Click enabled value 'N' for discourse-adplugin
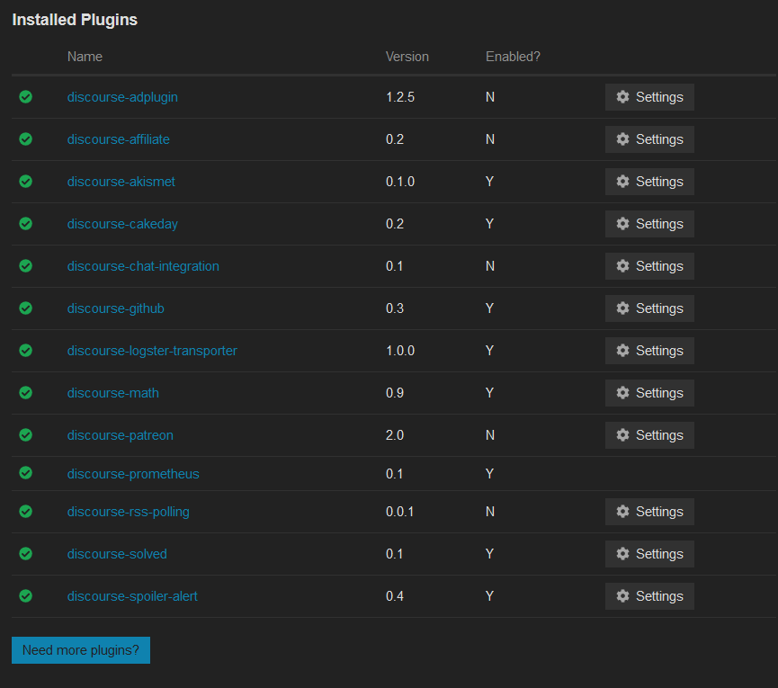The image size is (778, 688). click(490, 97)
